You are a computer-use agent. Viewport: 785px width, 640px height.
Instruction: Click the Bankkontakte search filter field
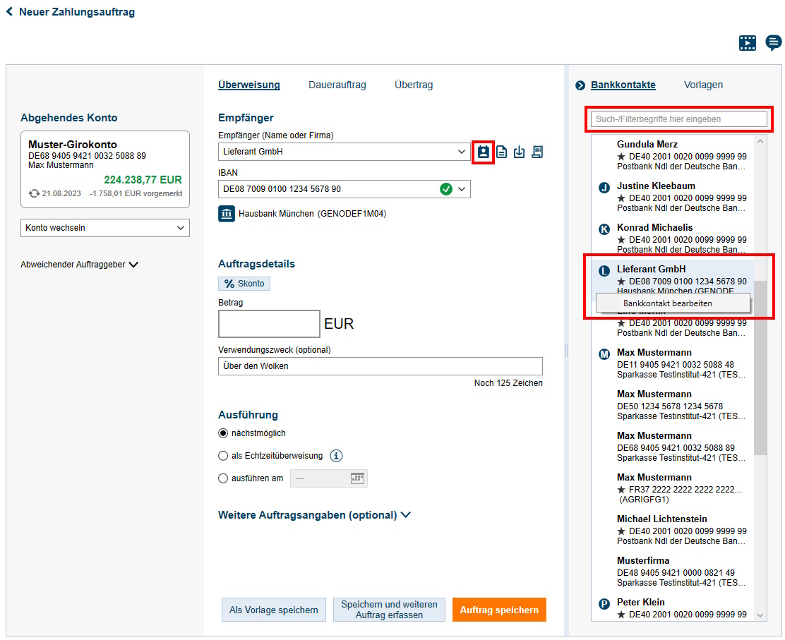[678, 119]
